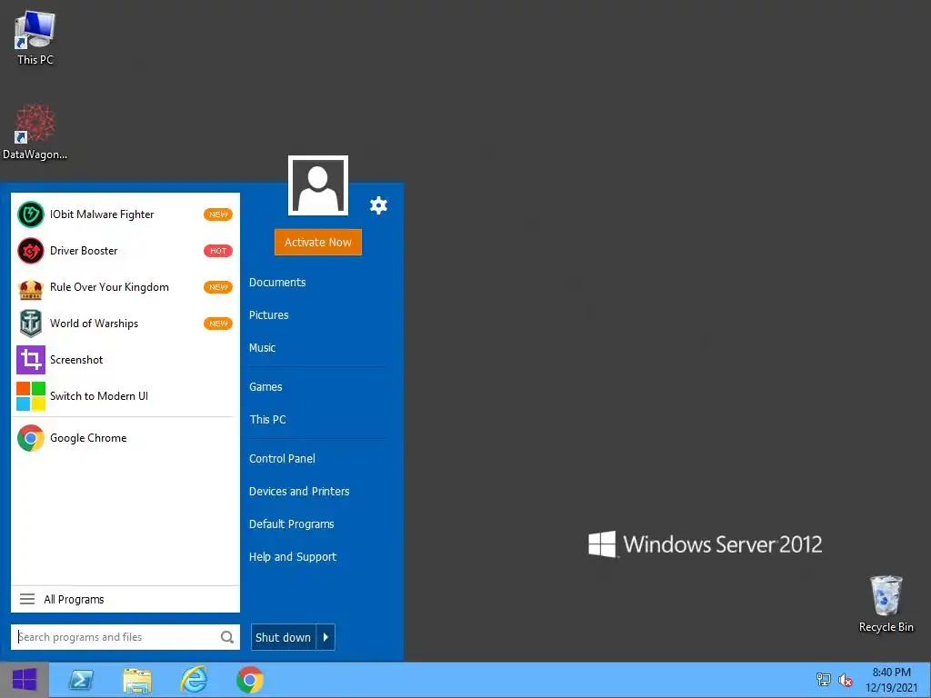Click the IObit Malware Fighter label text

(102, 214)
